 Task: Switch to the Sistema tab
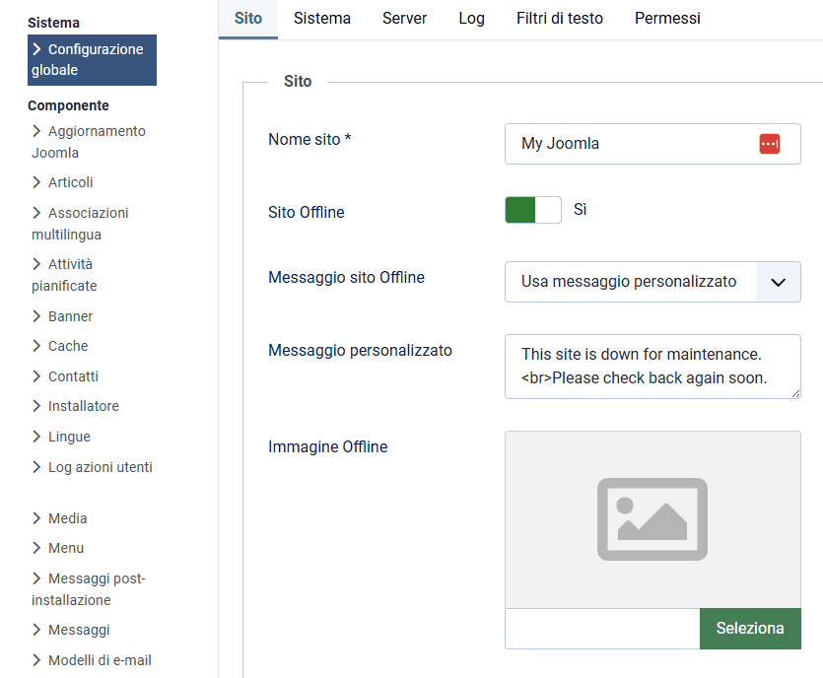pyautogui.click(x=321, y=19)
